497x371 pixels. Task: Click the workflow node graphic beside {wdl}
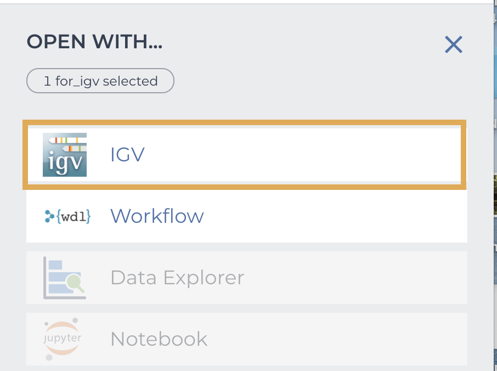point(50,216)
